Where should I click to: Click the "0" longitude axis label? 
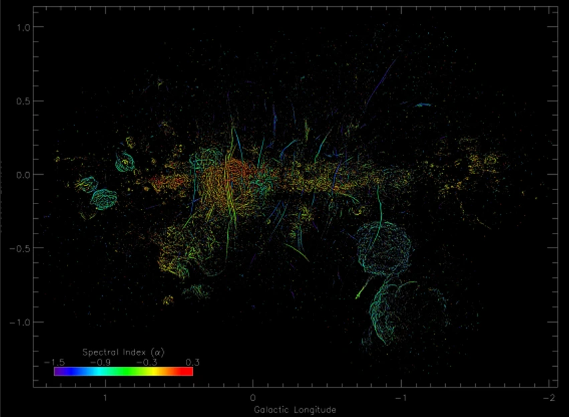click(x=253, y=398)
